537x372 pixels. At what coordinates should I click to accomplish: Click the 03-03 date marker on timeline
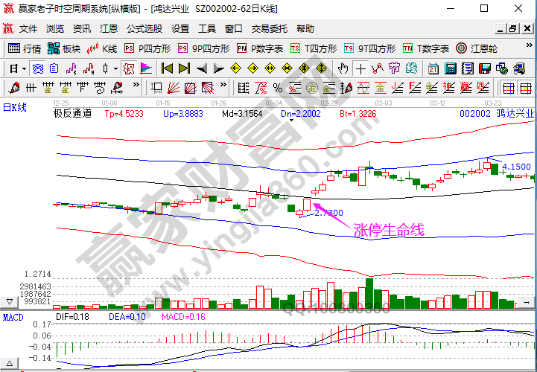point(384,102)
